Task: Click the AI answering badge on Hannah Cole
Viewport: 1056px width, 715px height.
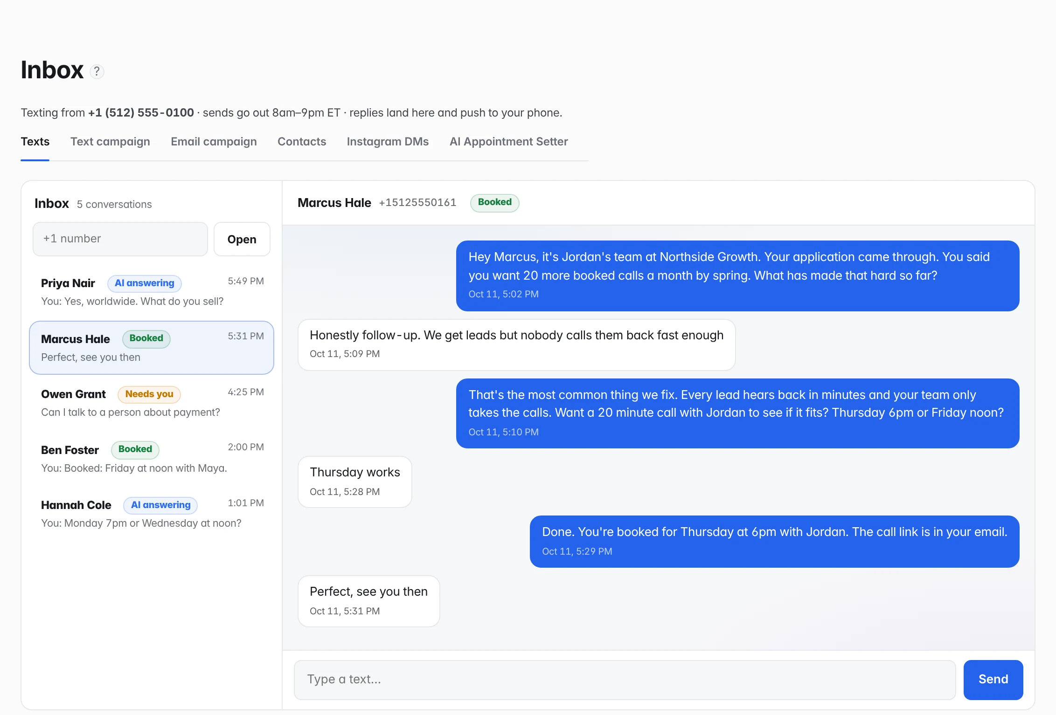Action: pyautogui.click(x=160, y=505)
